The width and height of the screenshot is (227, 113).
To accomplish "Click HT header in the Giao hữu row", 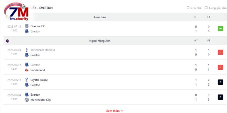I will pos(196,17).
